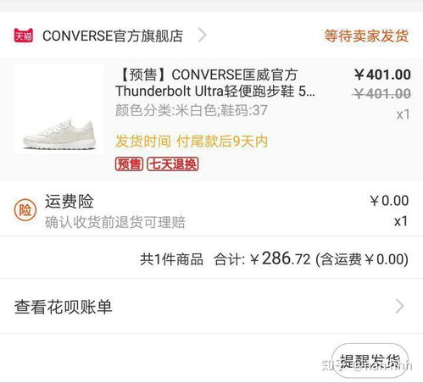
Task: Click the 共1件商品 item count text
Action: (x=171, y=259)
